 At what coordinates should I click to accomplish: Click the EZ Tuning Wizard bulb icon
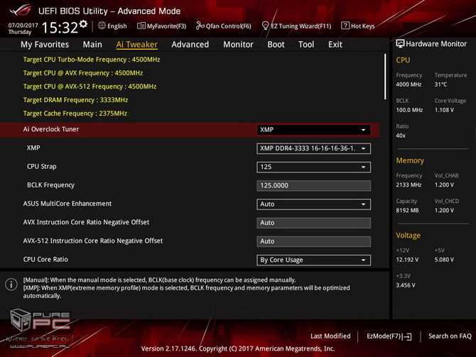[265, 26]
